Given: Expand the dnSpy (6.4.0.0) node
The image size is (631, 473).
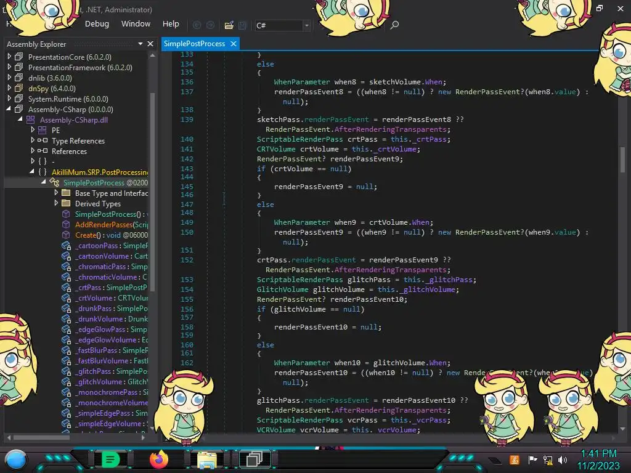Looking at the screenshot, I should pos(9,88).
